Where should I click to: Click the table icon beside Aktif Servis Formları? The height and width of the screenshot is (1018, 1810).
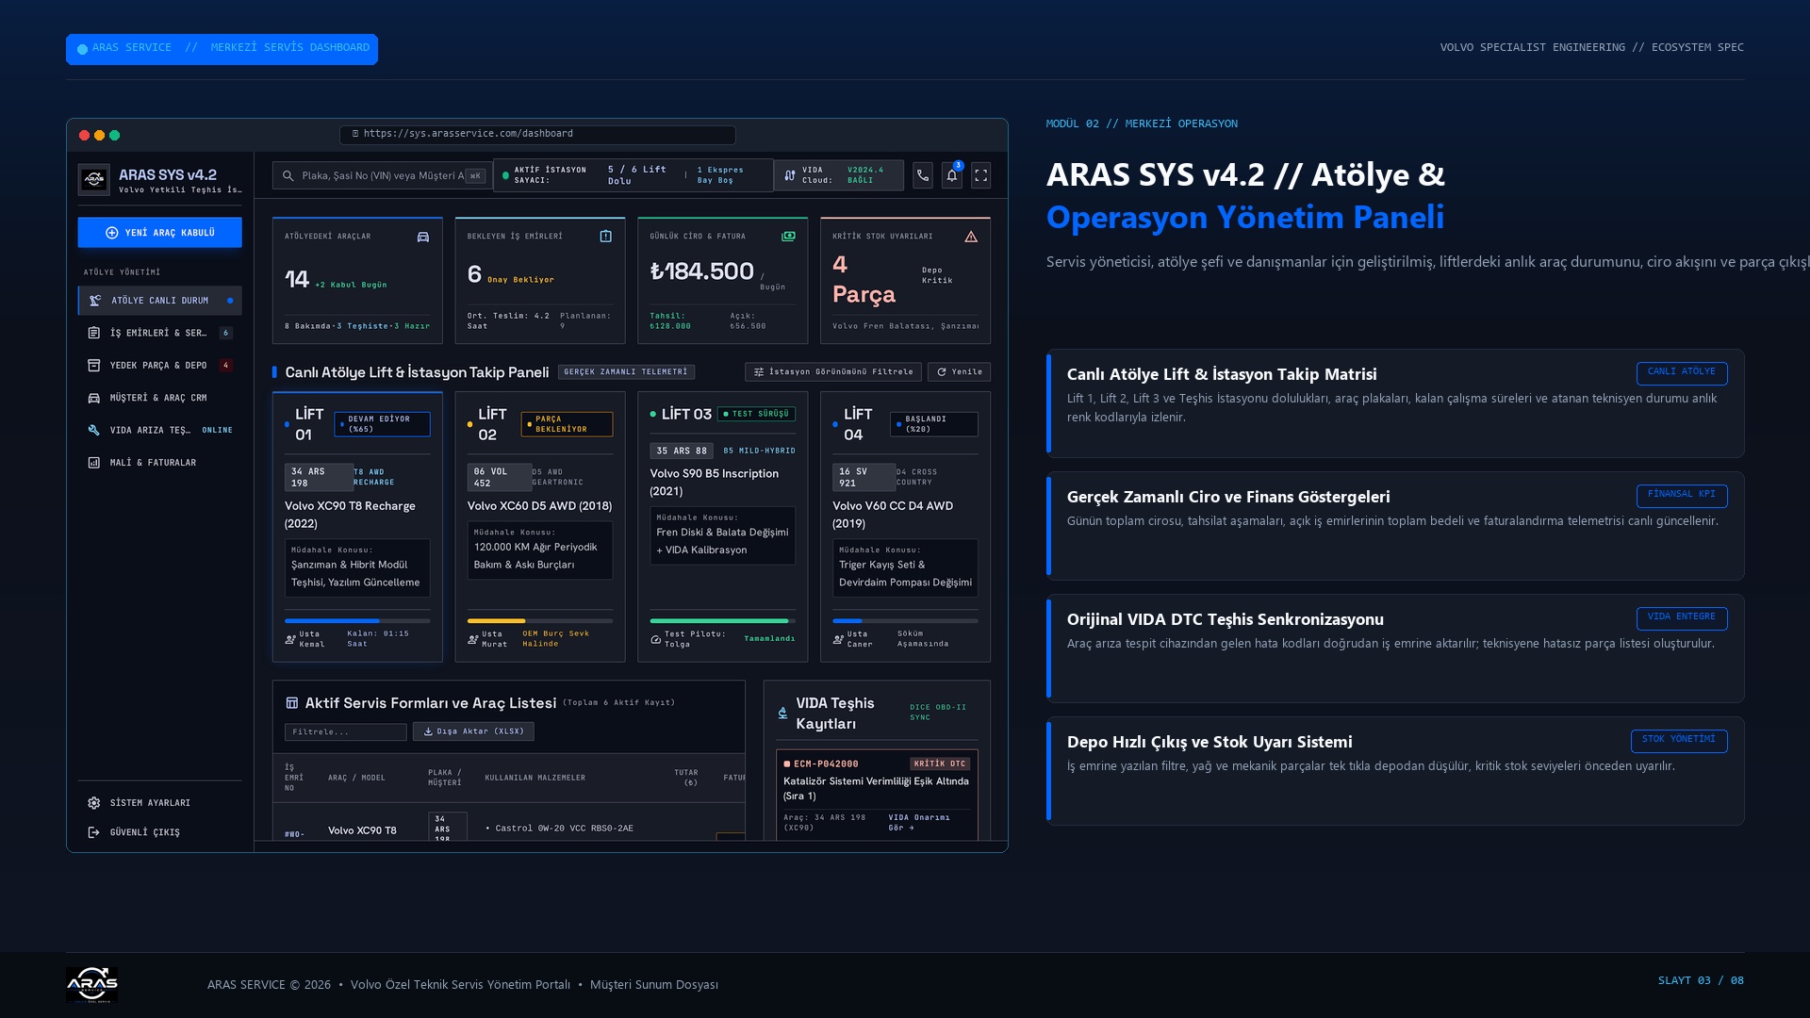point(292,703)
